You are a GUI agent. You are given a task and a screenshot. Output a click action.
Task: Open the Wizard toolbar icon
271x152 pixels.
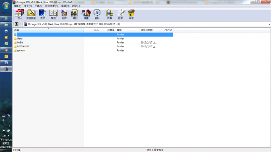86,14
